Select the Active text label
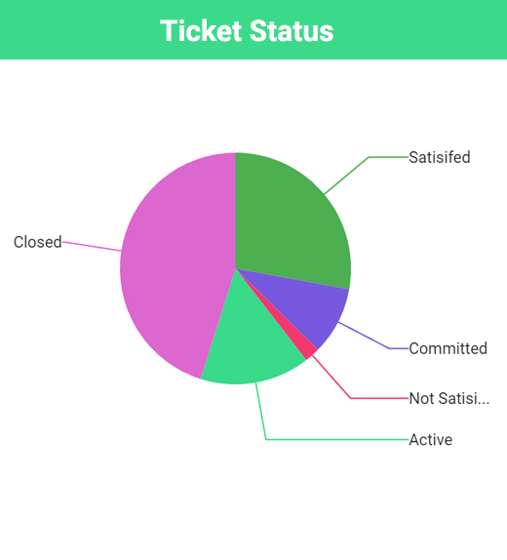 tap(431, 440)
